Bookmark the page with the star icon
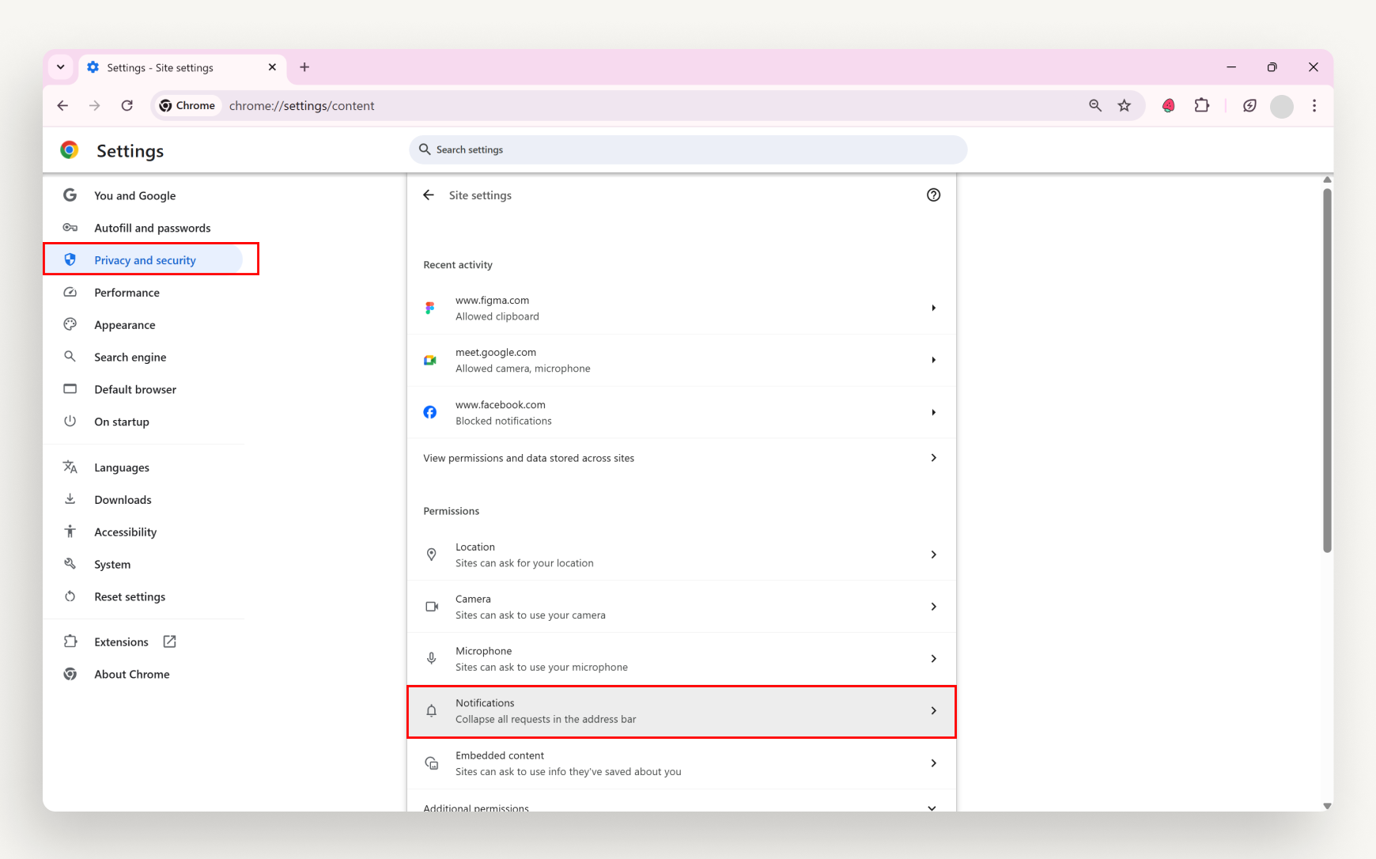The width and height of the screenshot is (1376, 859). tap(1125, 105)
